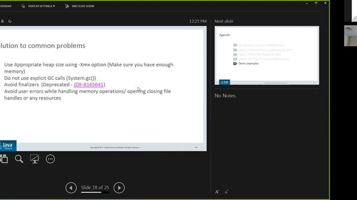This screenshot has width=357, height=200.
Task: Click End Slide Show
Action: (83, 6)
